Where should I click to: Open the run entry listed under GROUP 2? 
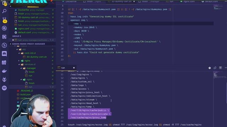coord(33,40)
